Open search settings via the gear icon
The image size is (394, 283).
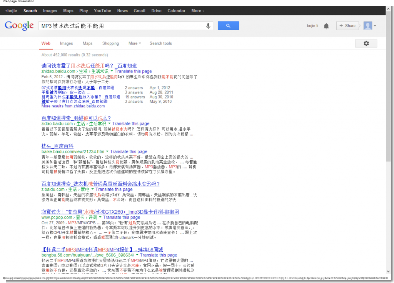click(366, 43)
